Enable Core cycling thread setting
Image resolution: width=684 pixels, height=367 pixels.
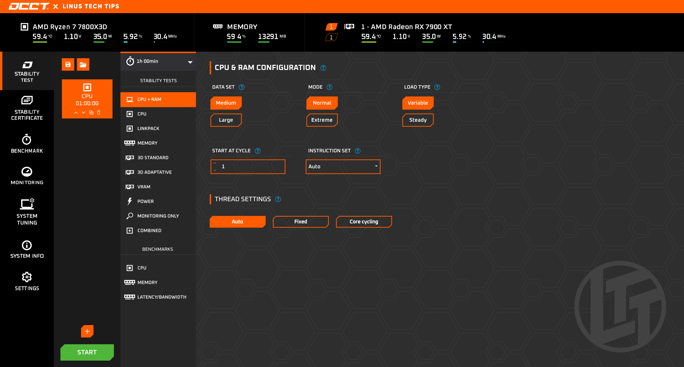tap(364, 222)
